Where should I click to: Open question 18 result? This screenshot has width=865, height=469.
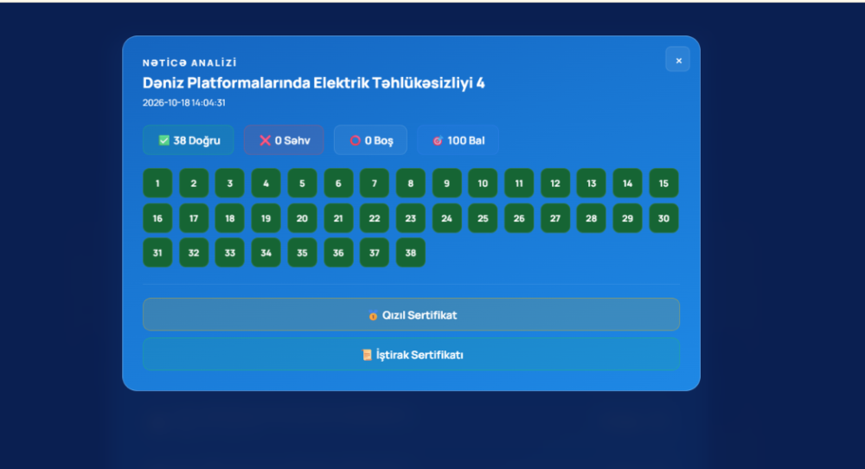pyautogui.click(x=229, y=219)
